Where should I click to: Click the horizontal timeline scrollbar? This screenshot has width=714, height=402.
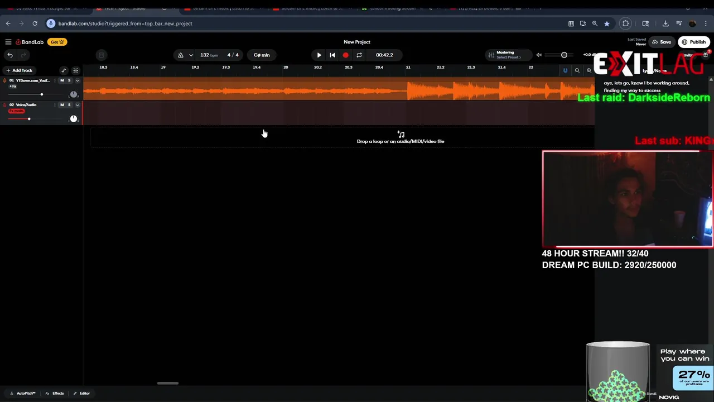pyautogui.click(x=167, y=383)
